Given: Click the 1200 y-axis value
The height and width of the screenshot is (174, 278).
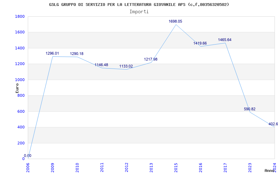Looking at the screenshot, I should pyautogui.click(x=20, y=64).
